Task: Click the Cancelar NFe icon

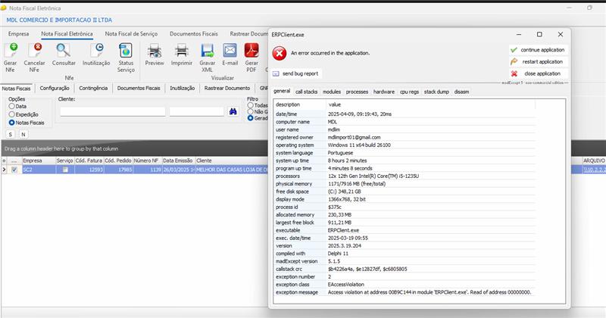Action: 35,51
